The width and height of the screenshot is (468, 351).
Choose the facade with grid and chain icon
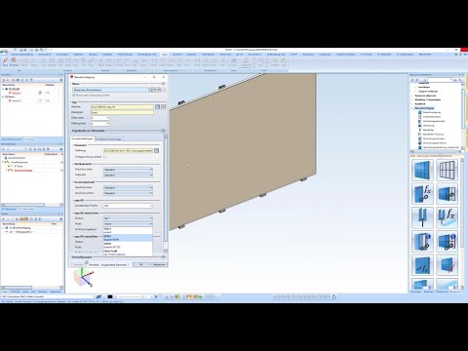[447, 194]
